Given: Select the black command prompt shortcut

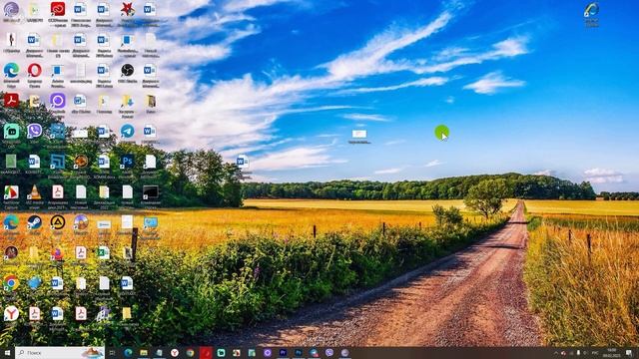Looking at the screenshot, I should coord(151,192).
